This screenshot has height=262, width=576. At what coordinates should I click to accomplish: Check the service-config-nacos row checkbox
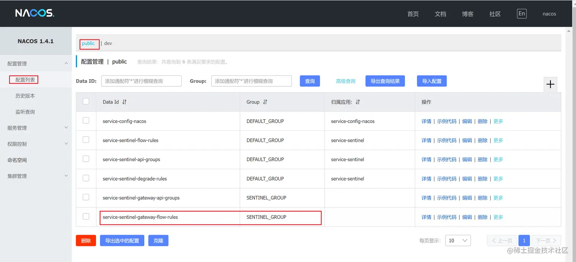tap(86, 121)
